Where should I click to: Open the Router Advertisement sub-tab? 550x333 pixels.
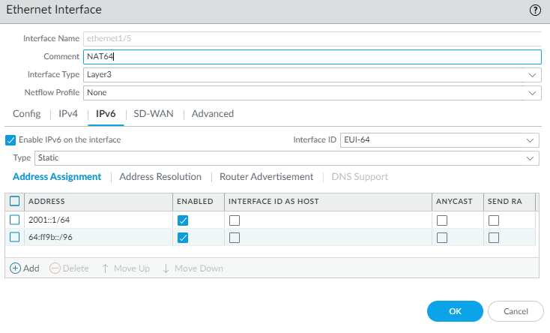[x=266, y=177]
